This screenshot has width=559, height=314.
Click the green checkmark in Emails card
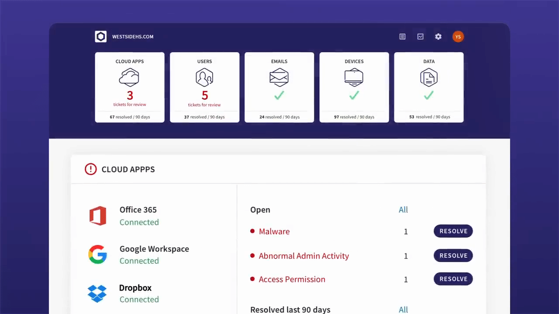pyautogui.click(x=279, y=95)
